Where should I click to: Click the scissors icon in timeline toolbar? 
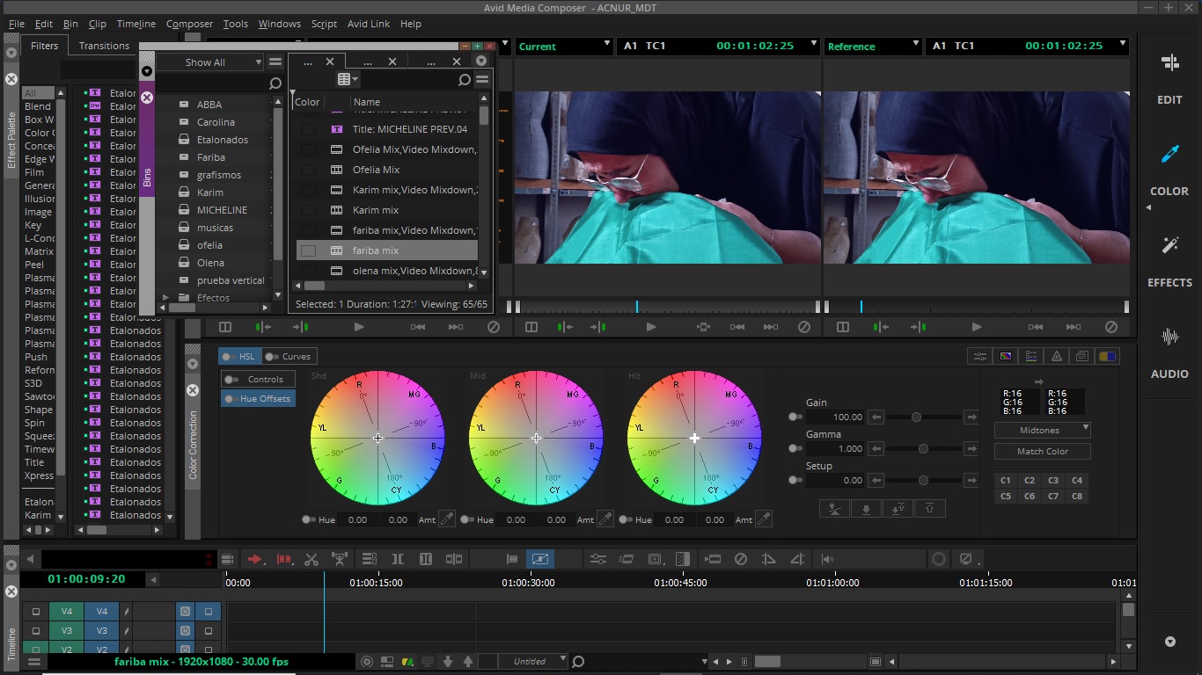[x=311, y=559]
